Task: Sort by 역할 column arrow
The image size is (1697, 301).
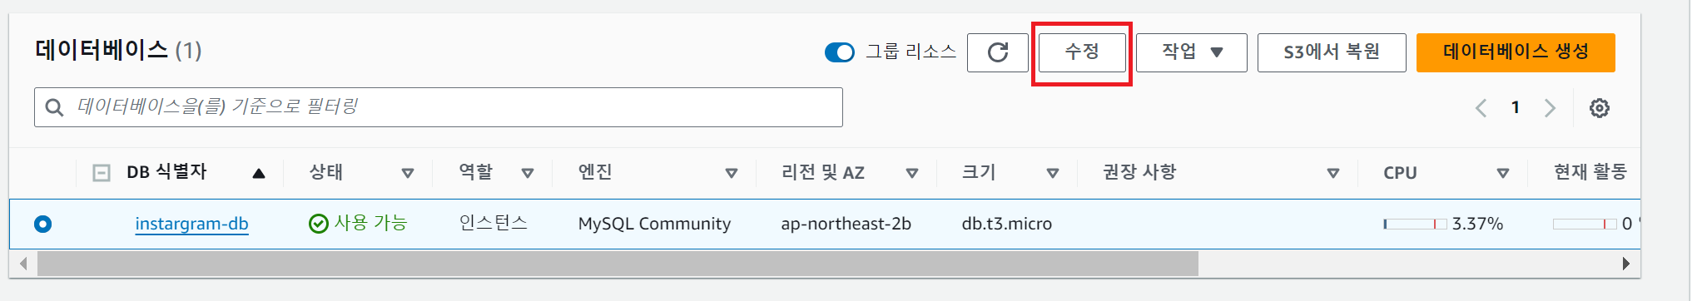Action: click(528, 173)
